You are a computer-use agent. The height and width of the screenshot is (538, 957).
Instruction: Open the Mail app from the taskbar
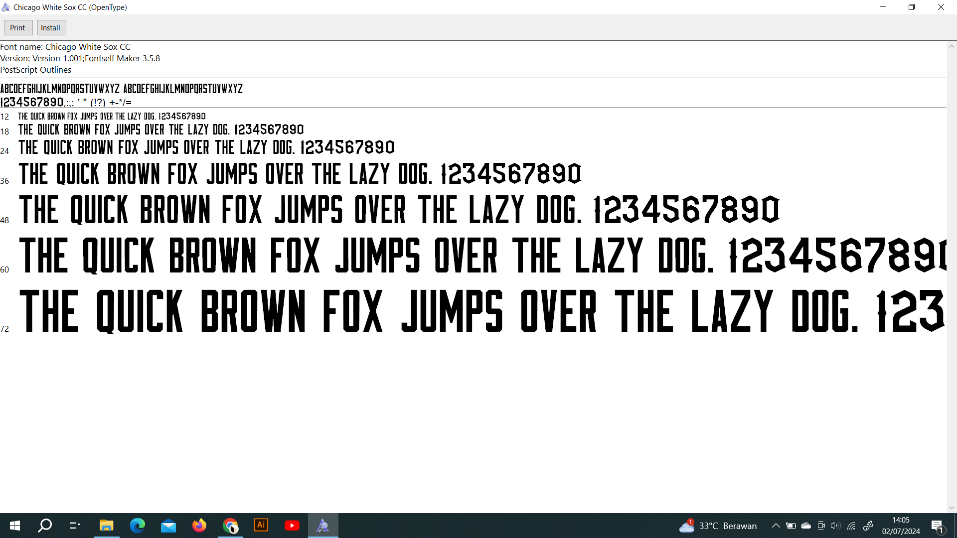pyautogui.click(x=168, y=526)
